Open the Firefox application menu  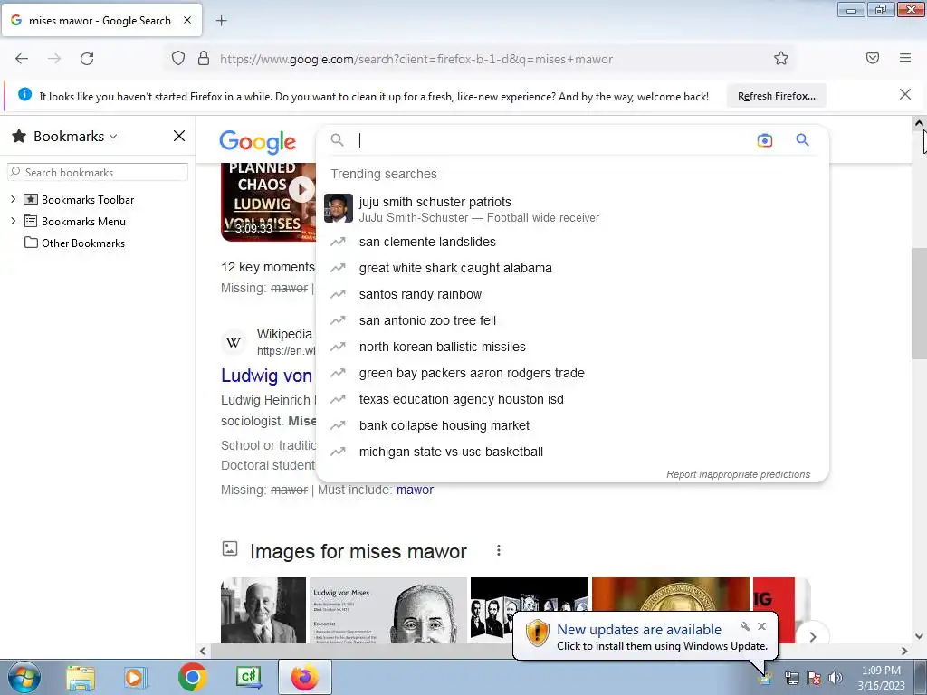(x=905, y=58)
